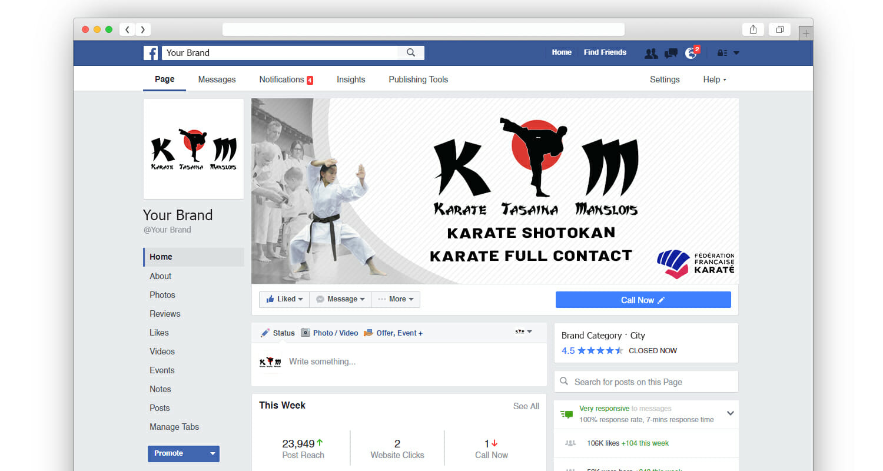Open the Publishing Tools tab

click(418, 79)
